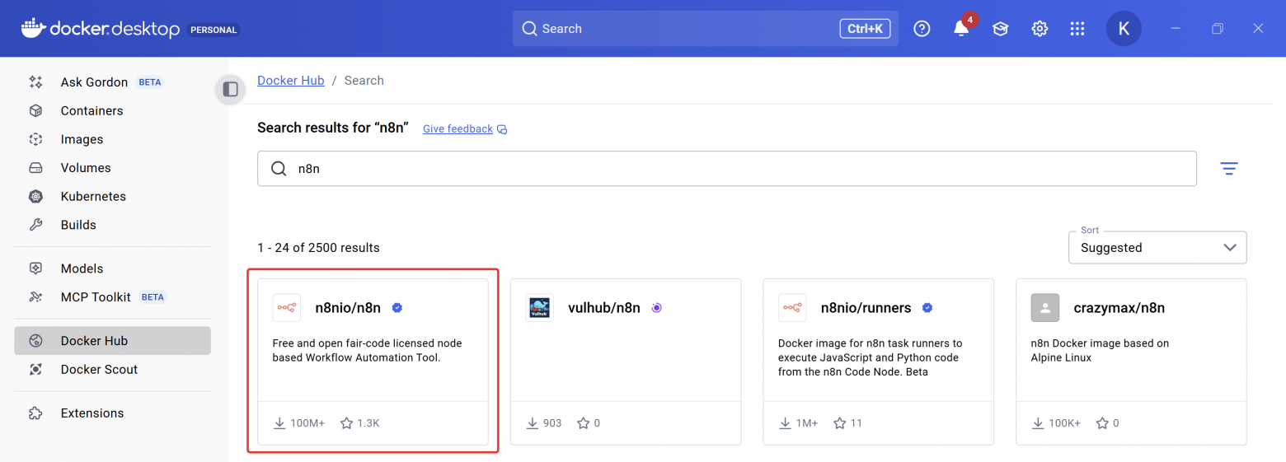Click the MCP Toolkit icon

click(x=35, y=297)
